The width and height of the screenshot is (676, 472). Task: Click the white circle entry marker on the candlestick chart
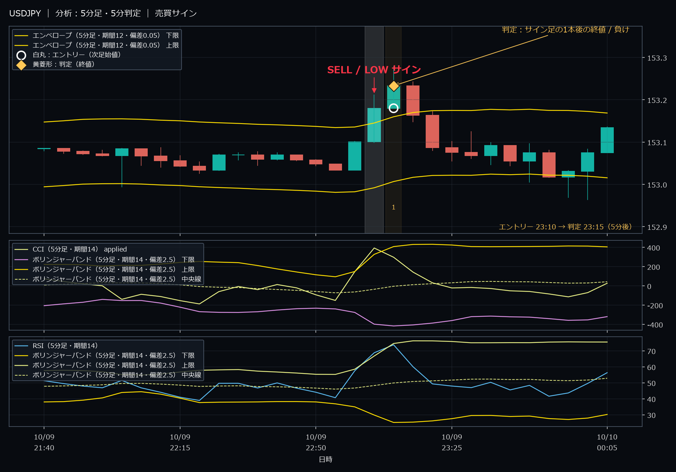tap(393, 108)
